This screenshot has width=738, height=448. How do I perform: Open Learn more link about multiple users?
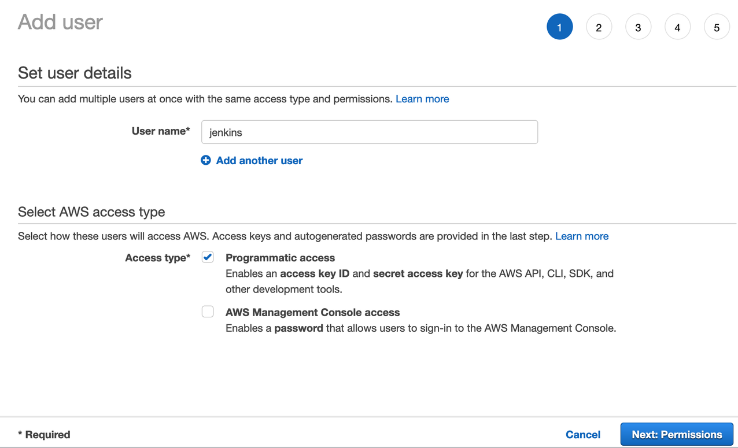pyautogui.click(x=422, y=99)
